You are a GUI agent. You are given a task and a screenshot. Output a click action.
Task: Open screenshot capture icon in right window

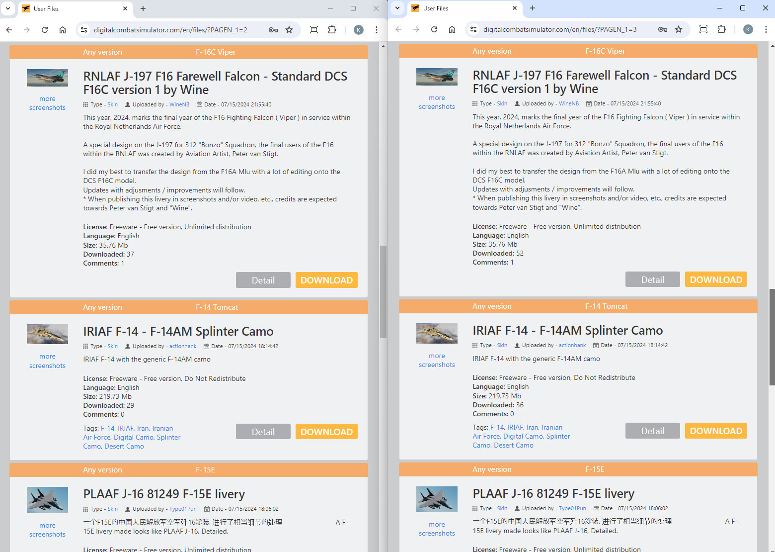[703, 29]
